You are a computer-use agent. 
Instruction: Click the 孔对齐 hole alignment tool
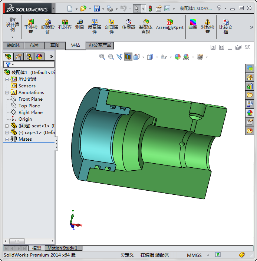pyautogui.click(x=65, y=24)
